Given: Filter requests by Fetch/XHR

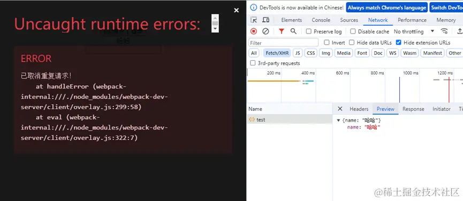Looking at the screenshot, I should click(x=277, y=53).
